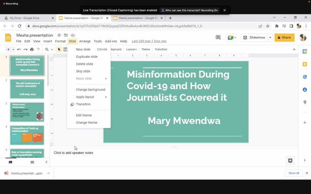Click the Undo arrow icon
The width and height of the screenshot is (311, 194).
coord(19,49)
